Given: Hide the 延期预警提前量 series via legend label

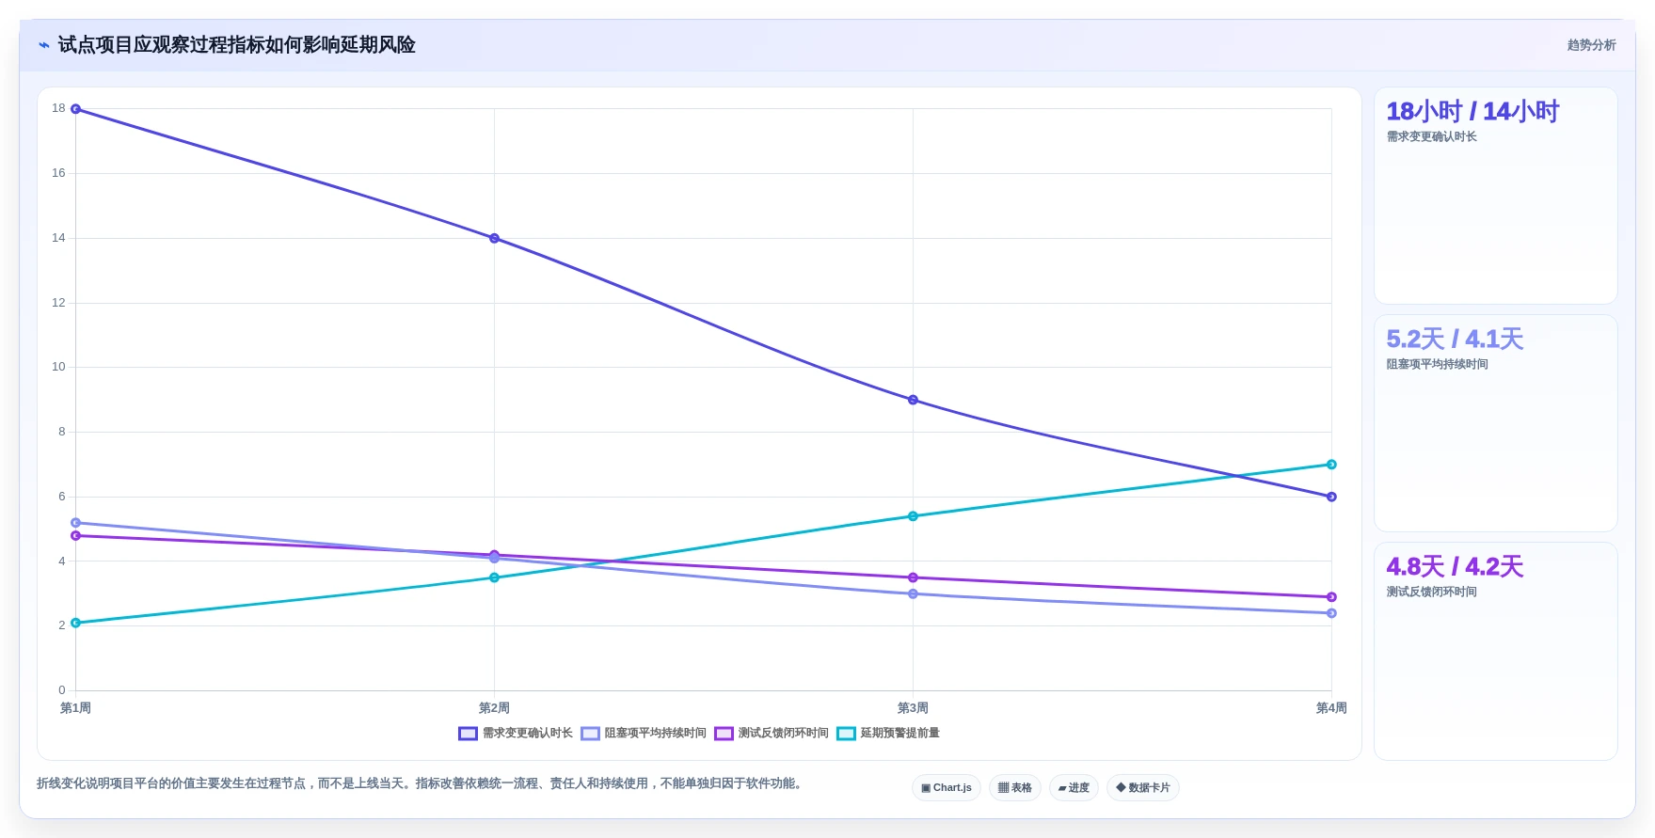Looking at the screenshot, I should pyautogui.click(x=900, y=734).
